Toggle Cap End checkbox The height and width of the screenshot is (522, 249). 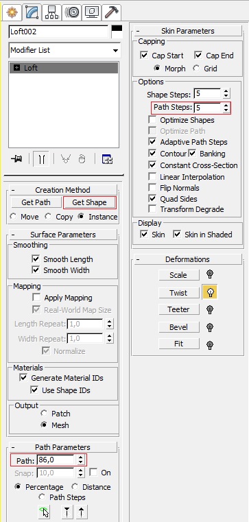coord(198,55)
